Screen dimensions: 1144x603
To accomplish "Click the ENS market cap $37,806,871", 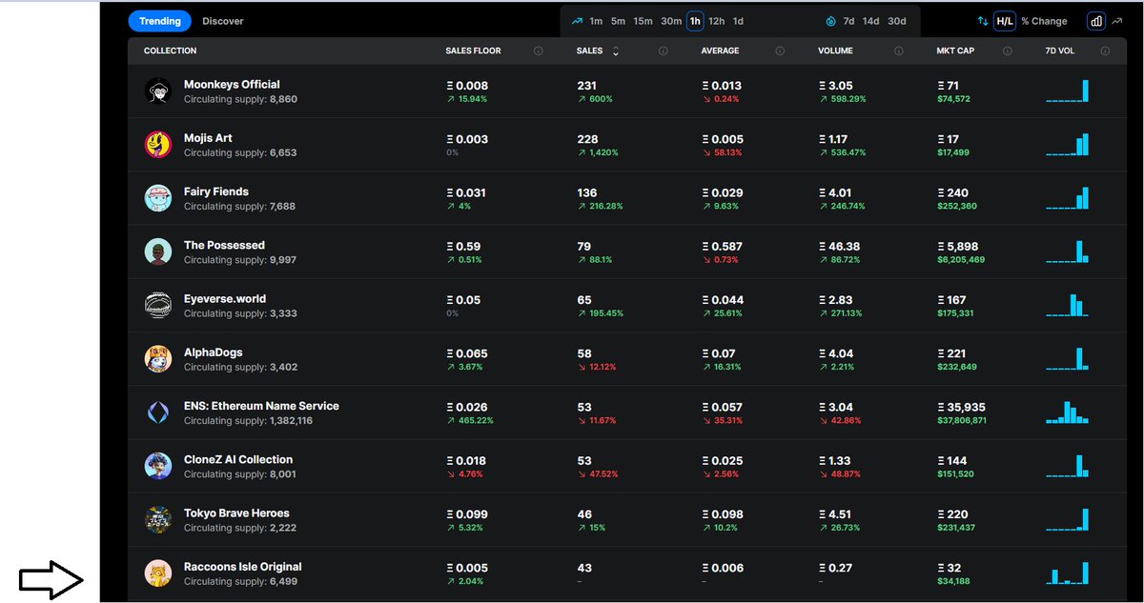I will click(962, 420).
